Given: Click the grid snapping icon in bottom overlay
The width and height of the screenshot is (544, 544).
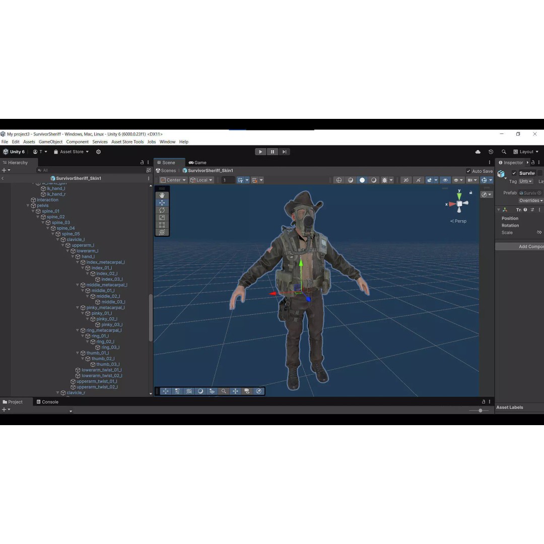Looking at the screenshot, I should (x=189, y=391).
